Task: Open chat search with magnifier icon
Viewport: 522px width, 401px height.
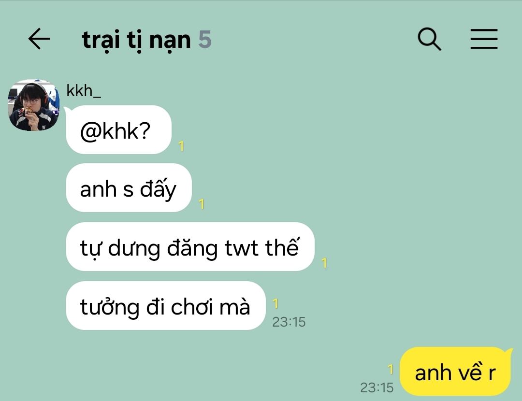Action: pyautogui.click(x=430, y=39)
